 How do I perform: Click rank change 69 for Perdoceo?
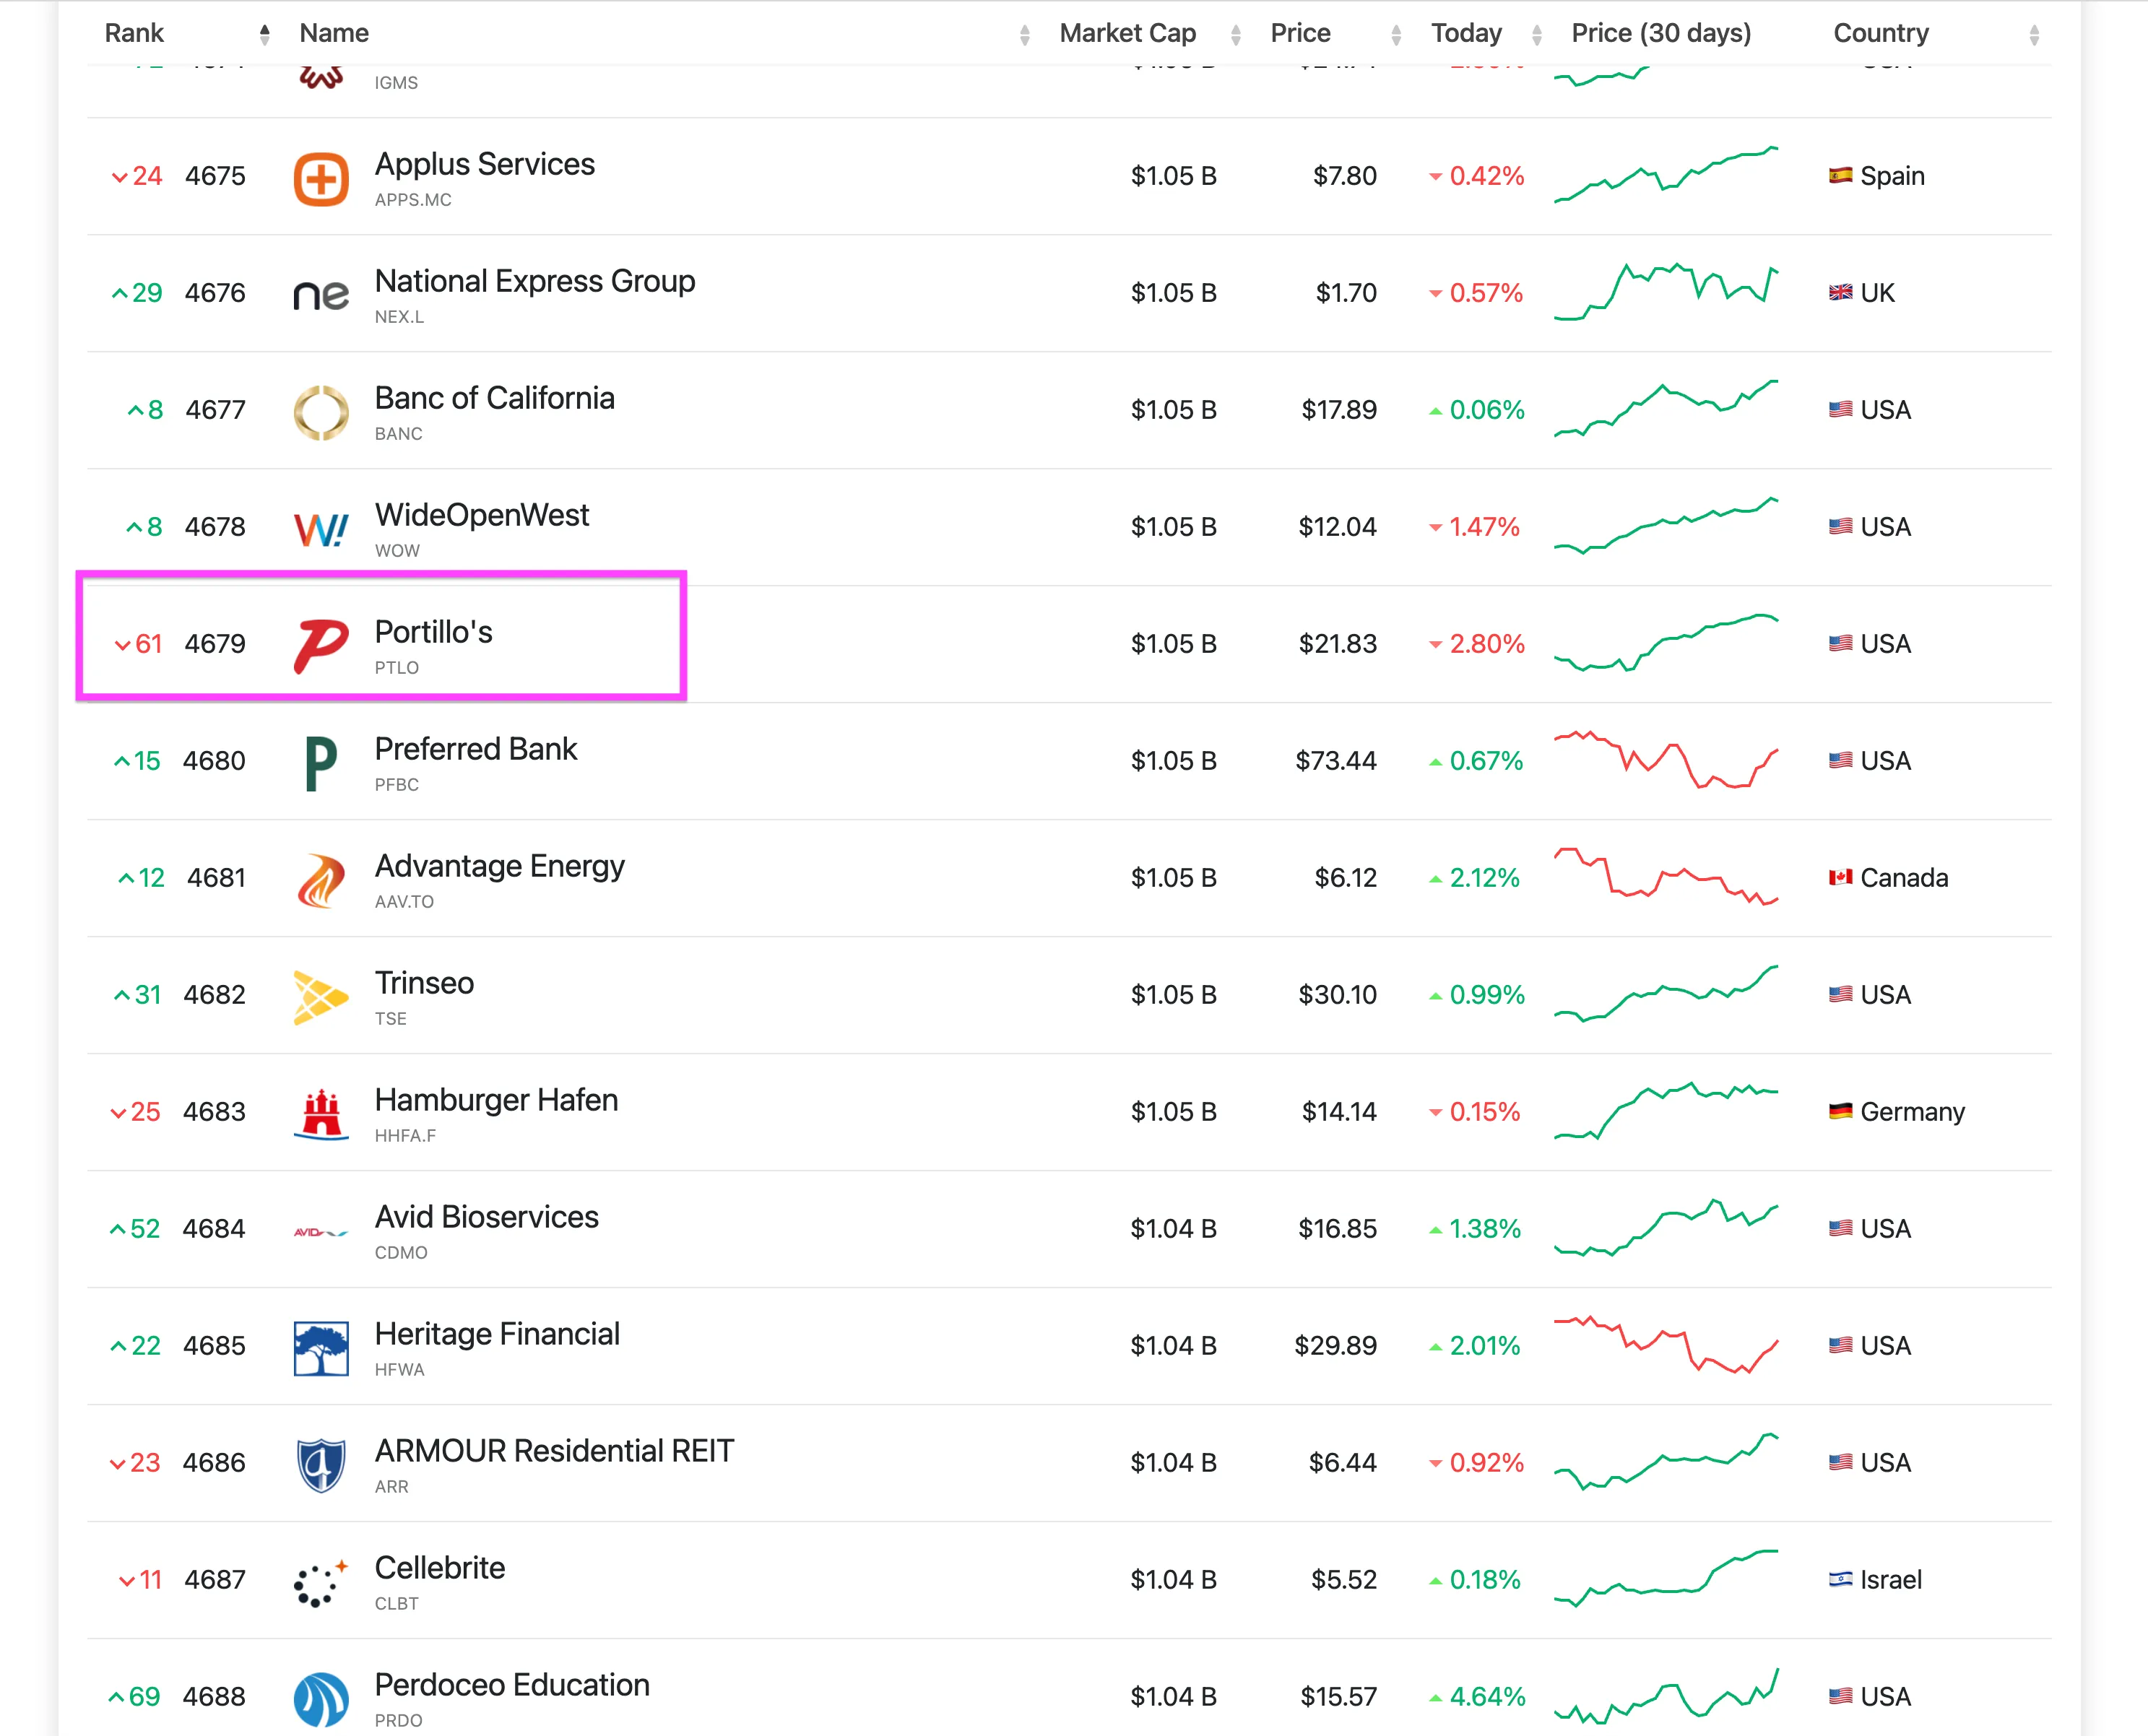tap(144, 1697)
